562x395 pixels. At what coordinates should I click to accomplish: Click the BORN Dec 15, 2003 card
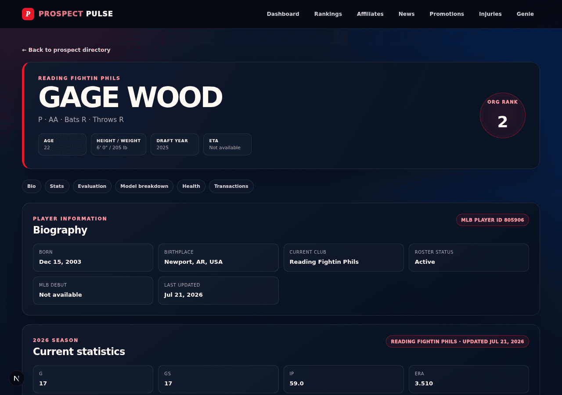click(x=93, y=258)
